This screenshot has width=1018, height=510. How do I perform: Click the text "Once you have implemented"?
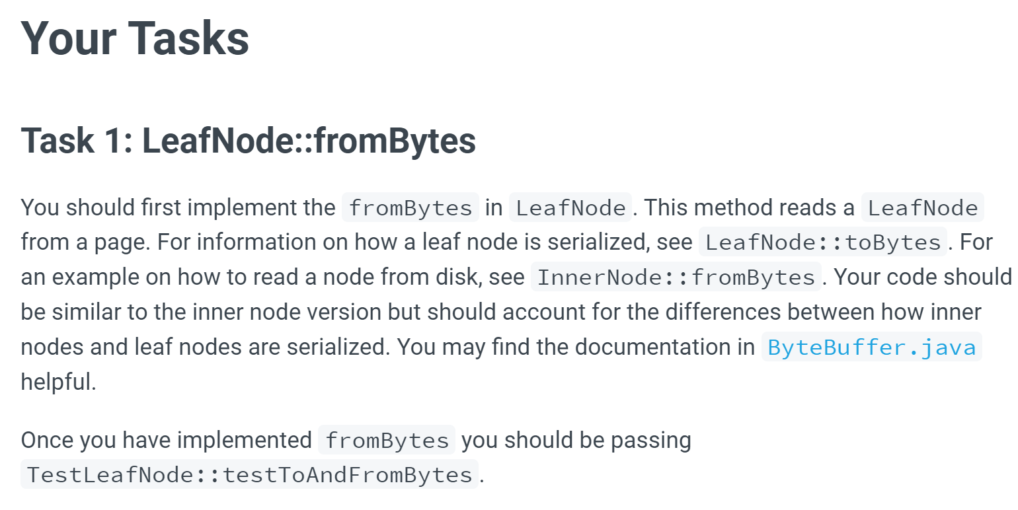click(x=166, y=441)
